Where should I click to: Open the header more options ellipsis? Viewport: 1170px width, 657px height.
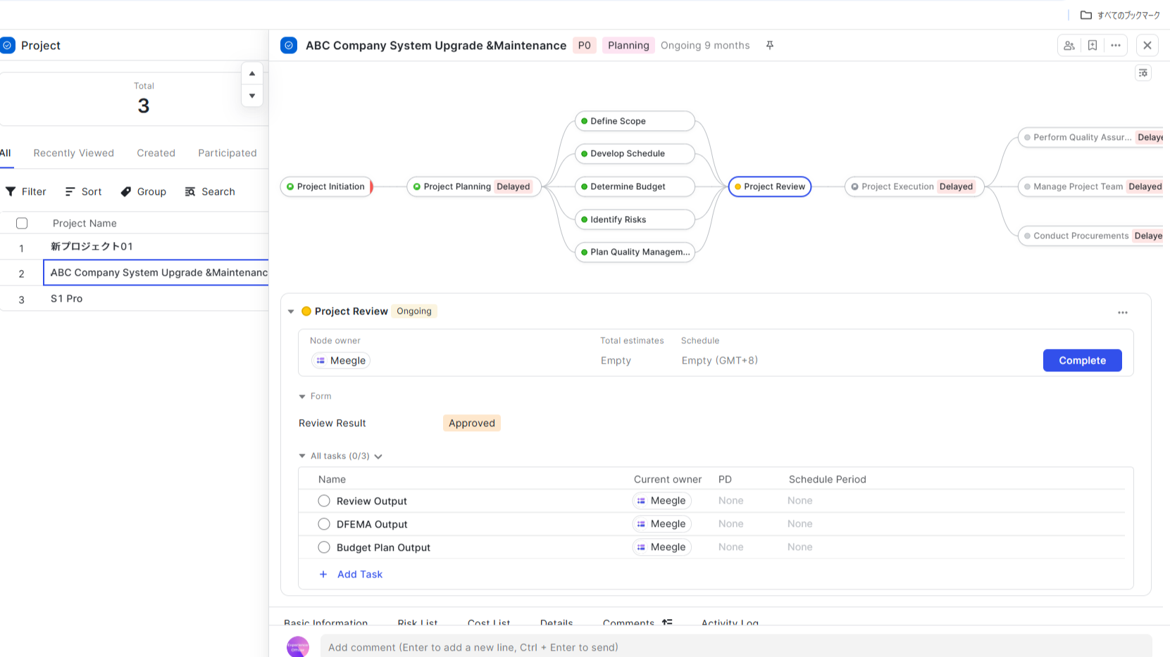pyautogui.click(x=1116, y=45)
